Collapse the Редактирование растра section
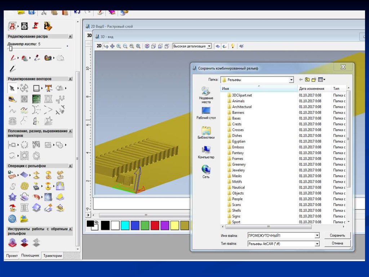The height and width of the screenshot is (277, 369). [x=70, y=36]
